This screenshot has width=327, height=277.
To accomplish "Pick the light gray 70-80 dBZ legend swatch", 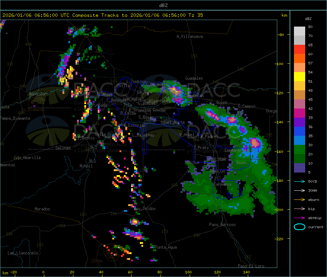I will pyautogui.click(x=299, y=31).
